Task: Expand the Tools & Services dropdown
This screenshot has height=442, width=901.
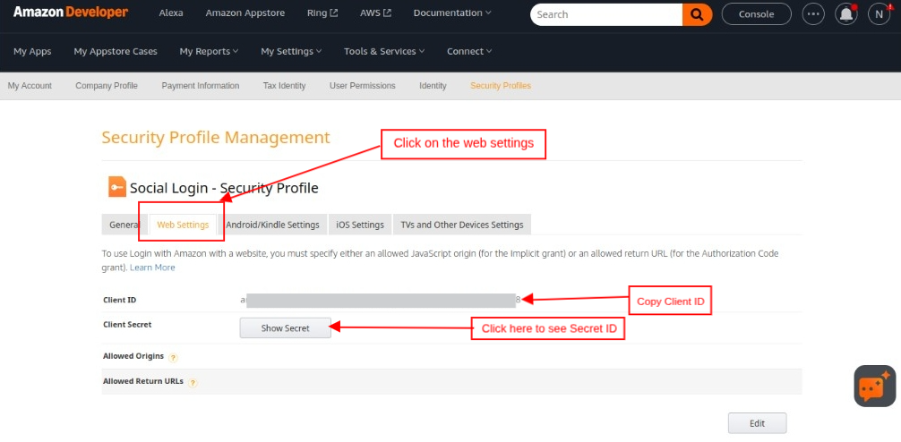Action: 384,52
